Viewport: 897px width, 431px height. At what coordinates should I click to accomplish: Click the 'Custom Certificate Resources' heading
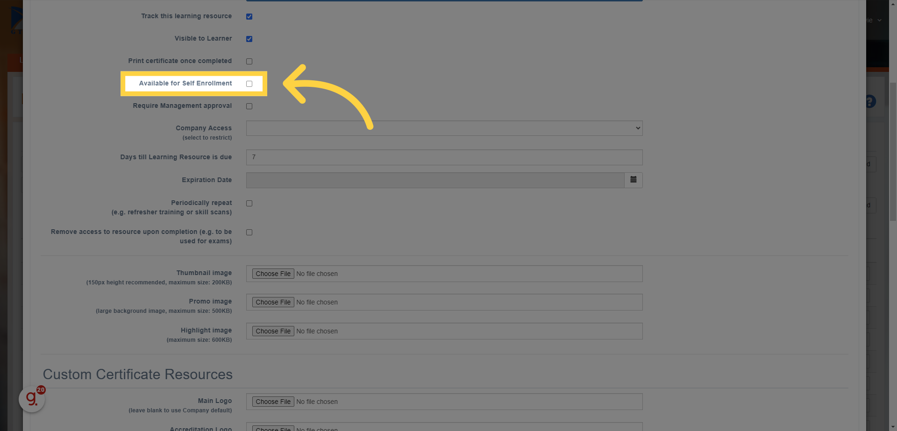[x=138, y=374]
